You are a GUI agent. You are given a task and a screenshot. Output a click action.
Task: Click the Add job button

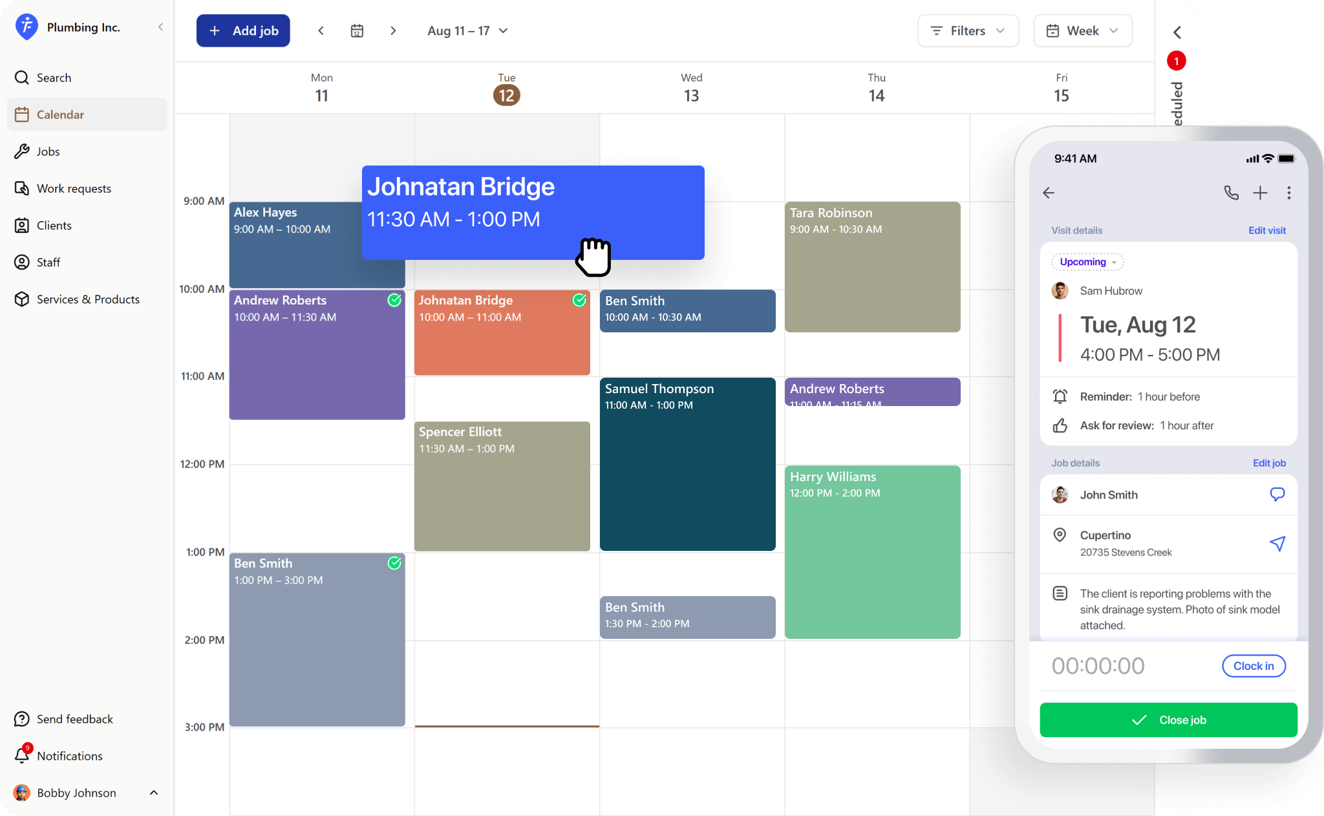tap(243, 30)
